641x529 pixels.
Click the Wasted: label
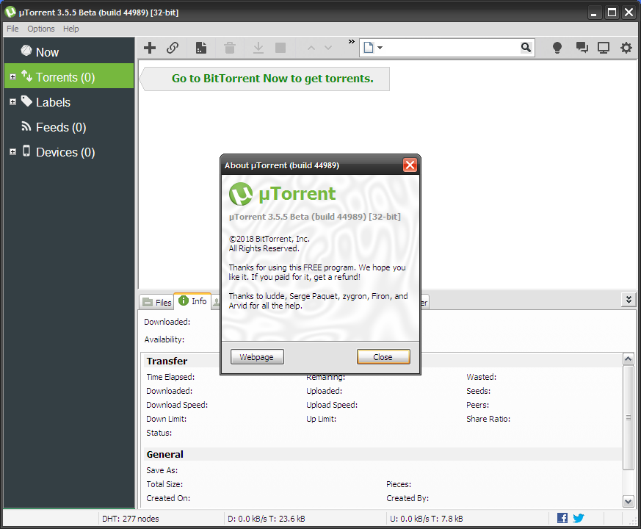(481, 377)
